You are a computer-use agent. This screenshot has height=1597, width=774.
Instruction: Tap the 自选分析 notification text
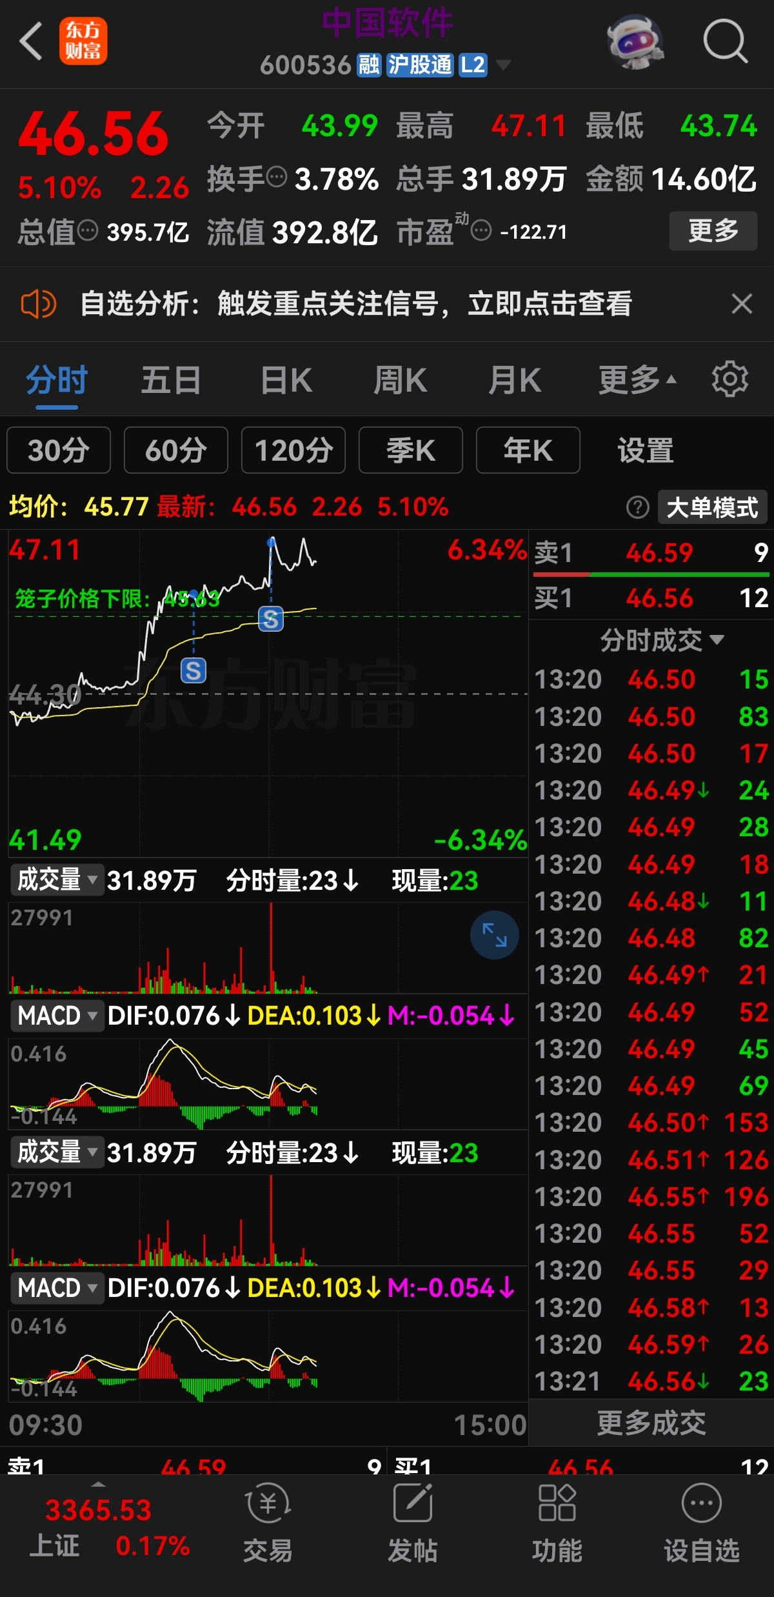coord(356,303)
